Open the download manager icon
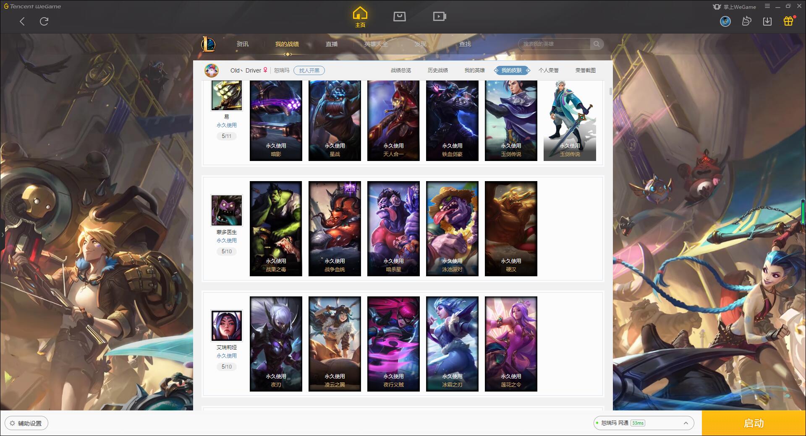The height and width of the screenshot is (436, 806). tap(767, 21)
